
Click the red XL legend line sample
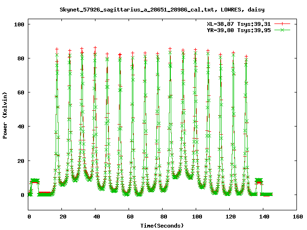pyautogui.click(x=282, y=24)
